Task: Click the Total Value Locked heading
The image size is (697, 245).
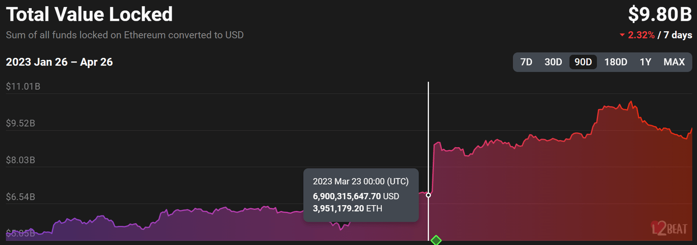Action: (89, 14)
